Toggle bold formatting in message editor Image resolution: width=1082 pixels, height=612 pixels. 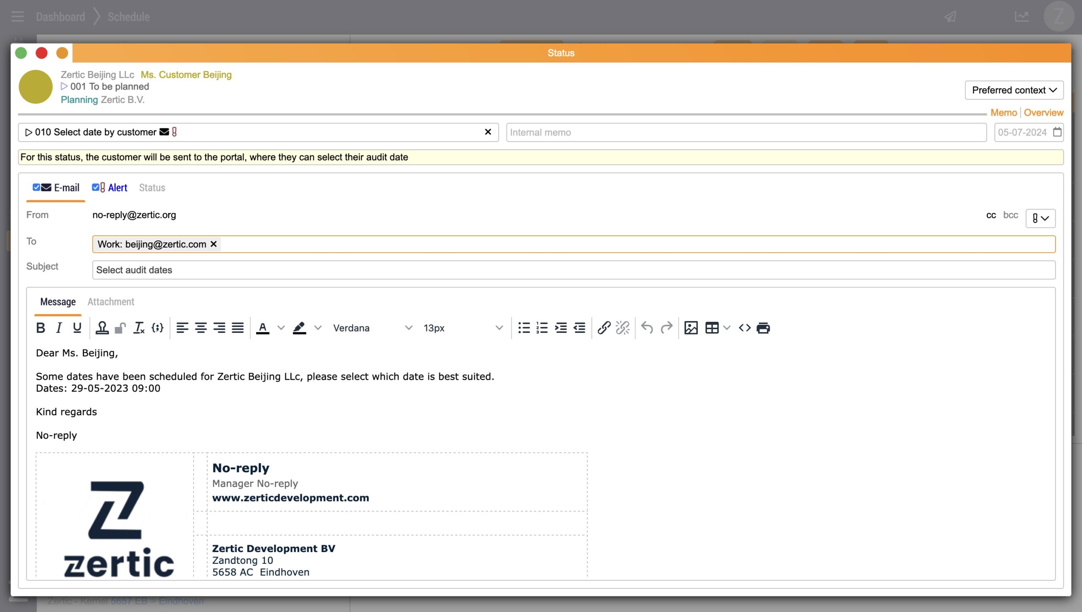(x=41, y=328)
